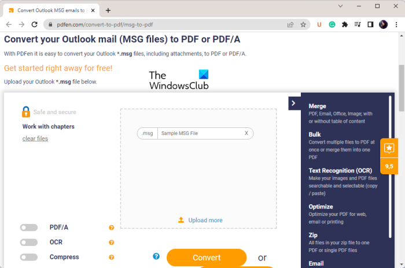Open Chrome three-dot menu
Image resolution: width=405 pixels, height=268 pixels.
click(x=396, y=24)
